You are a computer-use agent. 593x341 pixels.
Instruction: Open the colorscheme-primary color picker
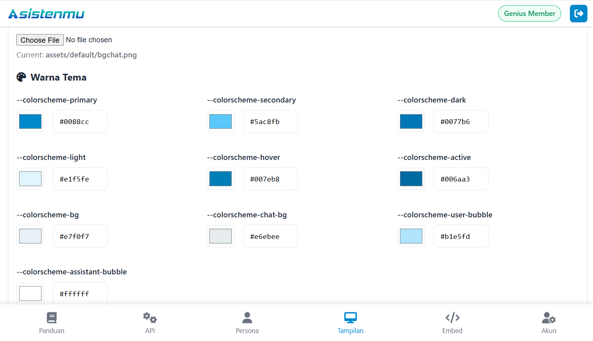point(30,121)
